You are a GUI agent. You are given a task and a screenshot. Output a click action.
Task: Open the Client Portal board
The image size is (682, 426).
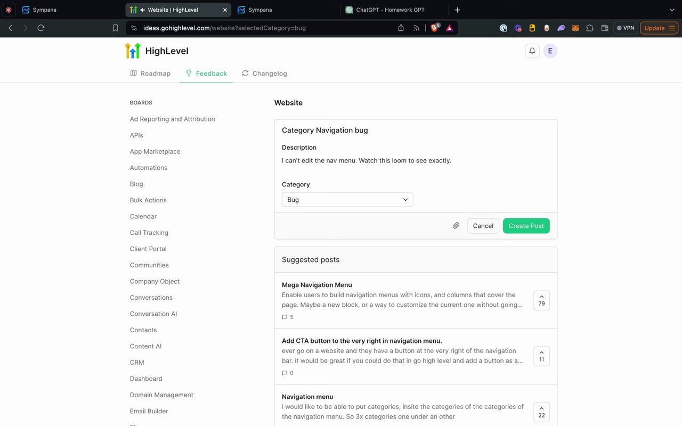tap(148, 249)
